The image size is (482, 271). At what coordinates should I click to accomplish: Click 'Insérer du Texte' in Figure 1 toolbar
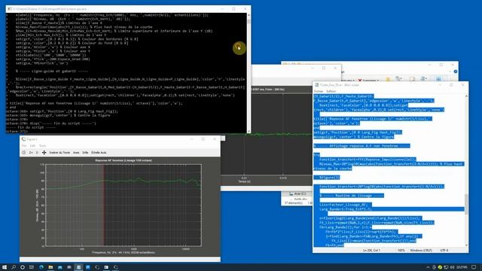click(x=59, y=153)
